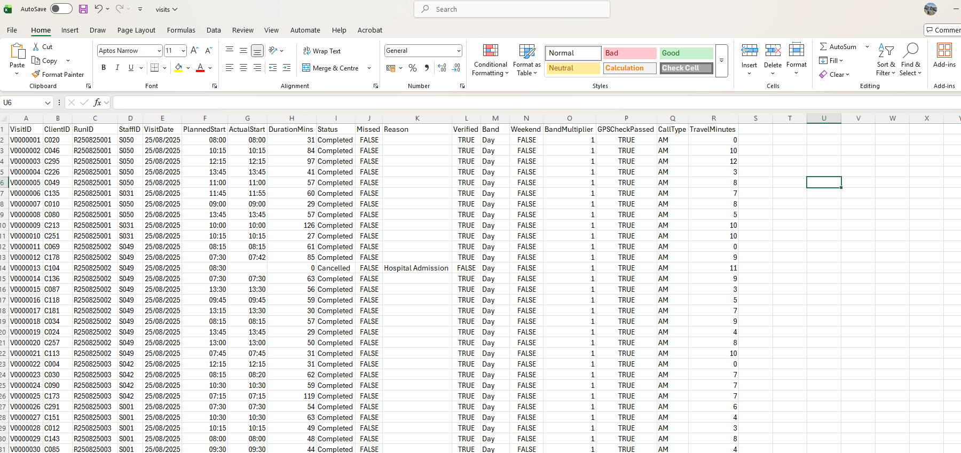Viewport: 961px width, 453px height.
Task: Click Increase Indent icon
Action: tap(287, 68)
